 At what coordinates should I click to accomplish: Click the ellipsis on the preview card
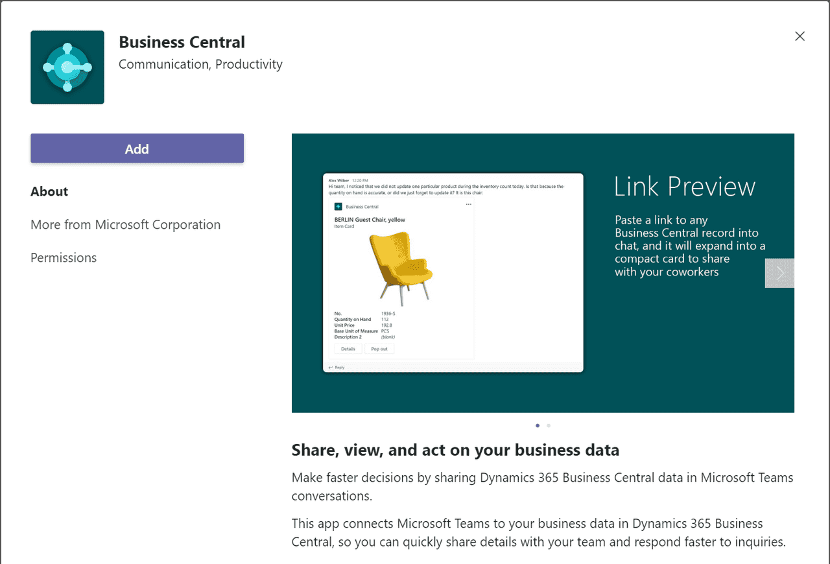(x=469, y=205)
